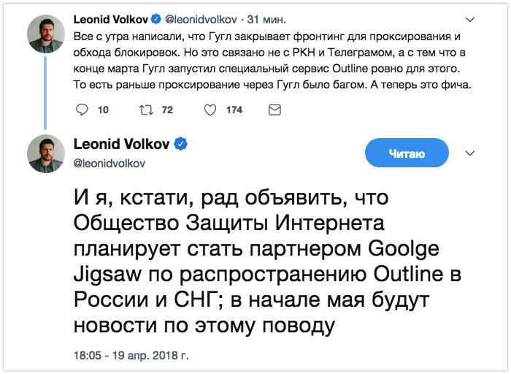
Task: Reply to the first tweet
Action: [82, 110]
